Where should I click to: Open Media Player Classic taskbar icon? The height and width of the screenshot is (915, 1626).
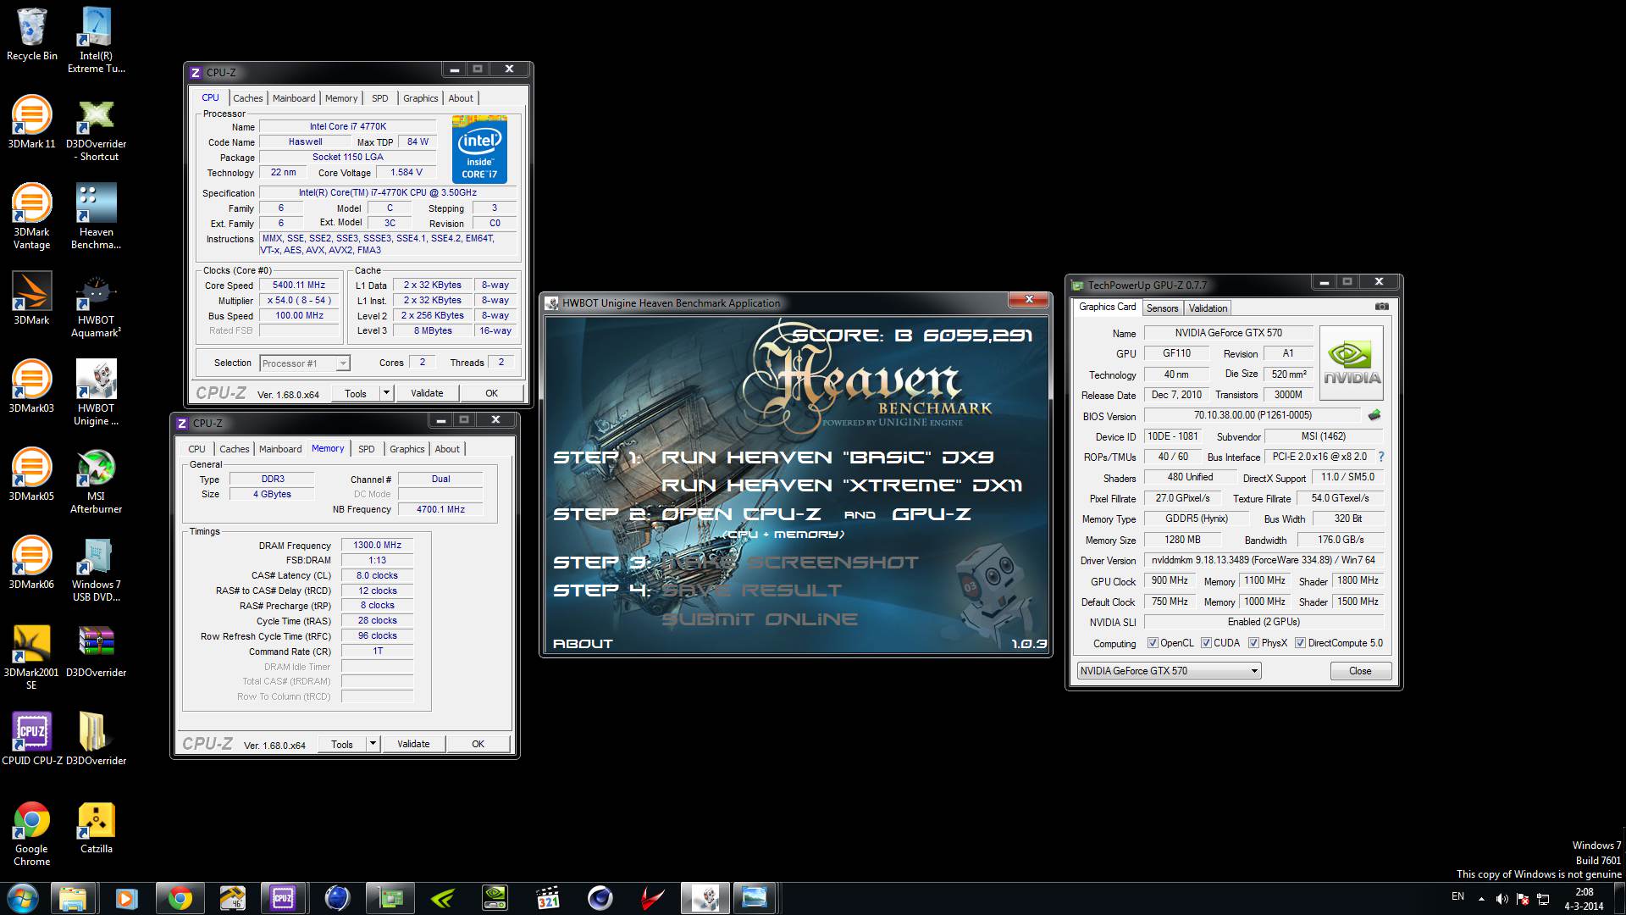point(548,898)
